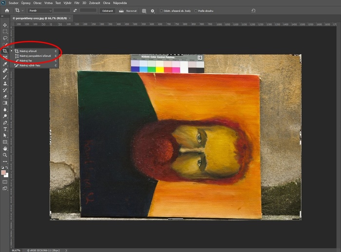Activate the Hand tool
Screen dimensions: 341x252
point(5,148)
